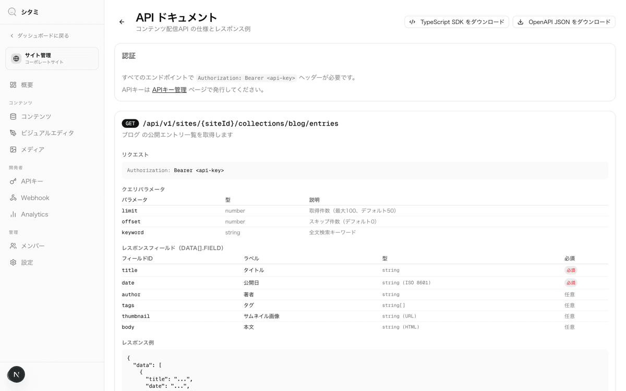Click the download icon on OpenAPI JSON button
The width and height of the screenshot is (626, 391).
tap(521, 22)
